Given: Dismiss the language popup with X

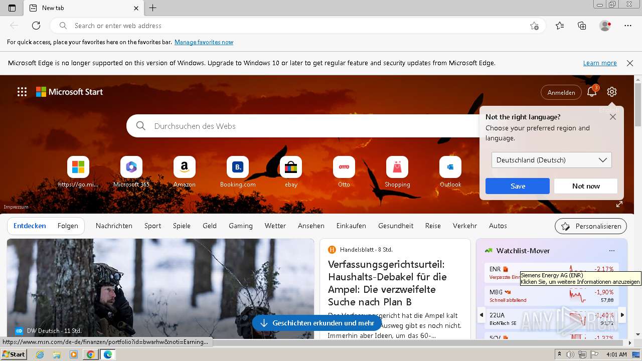Looking at the screenshot, I should coord(613,117).
